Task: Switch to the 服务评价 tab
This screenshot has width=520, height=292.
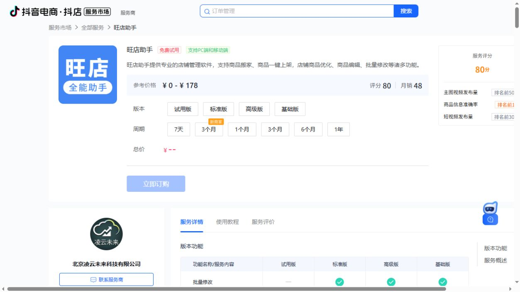Action: point(263,222)
